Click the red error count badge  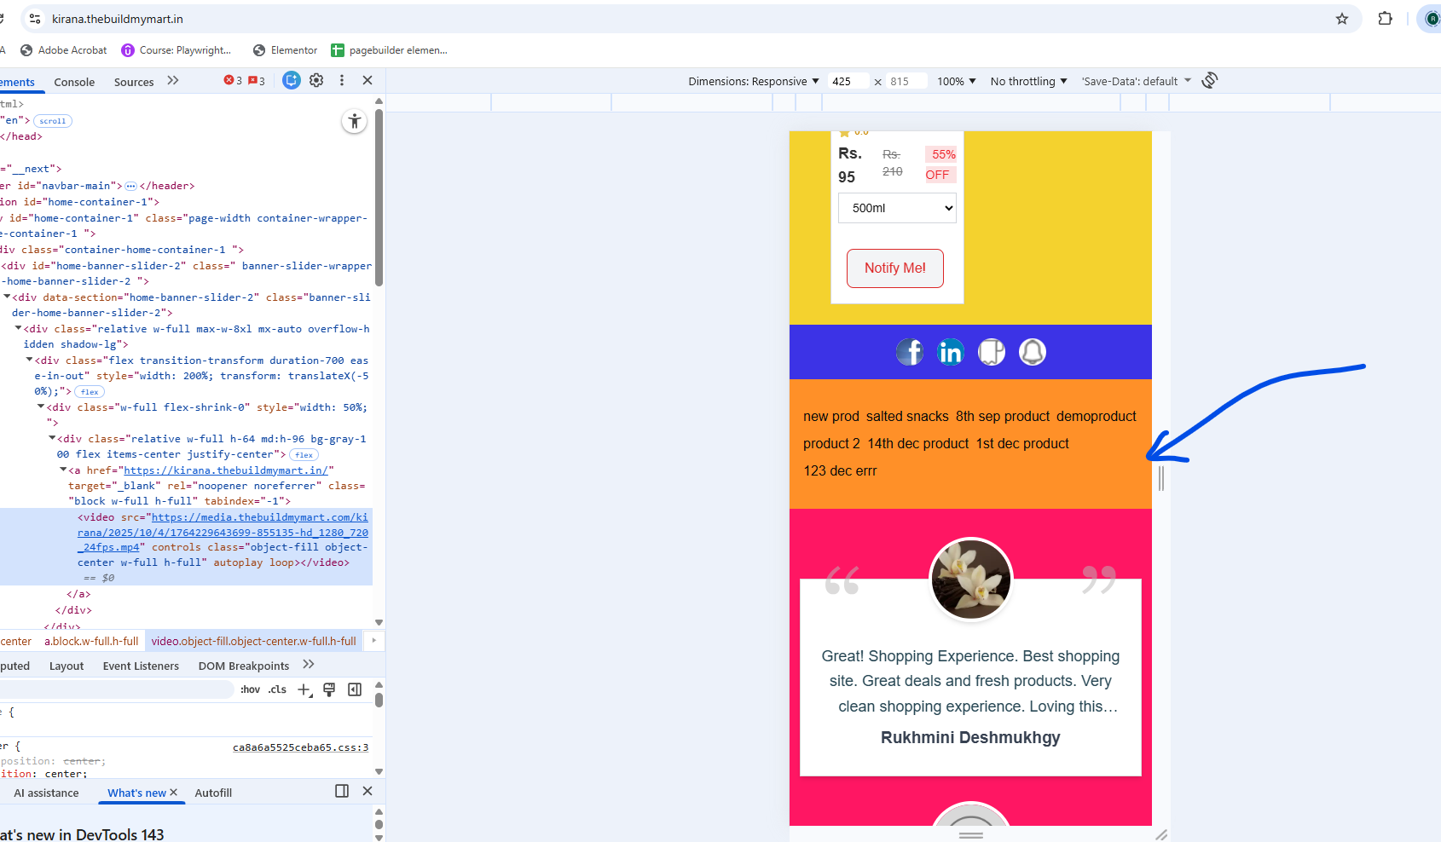point(233,80)
